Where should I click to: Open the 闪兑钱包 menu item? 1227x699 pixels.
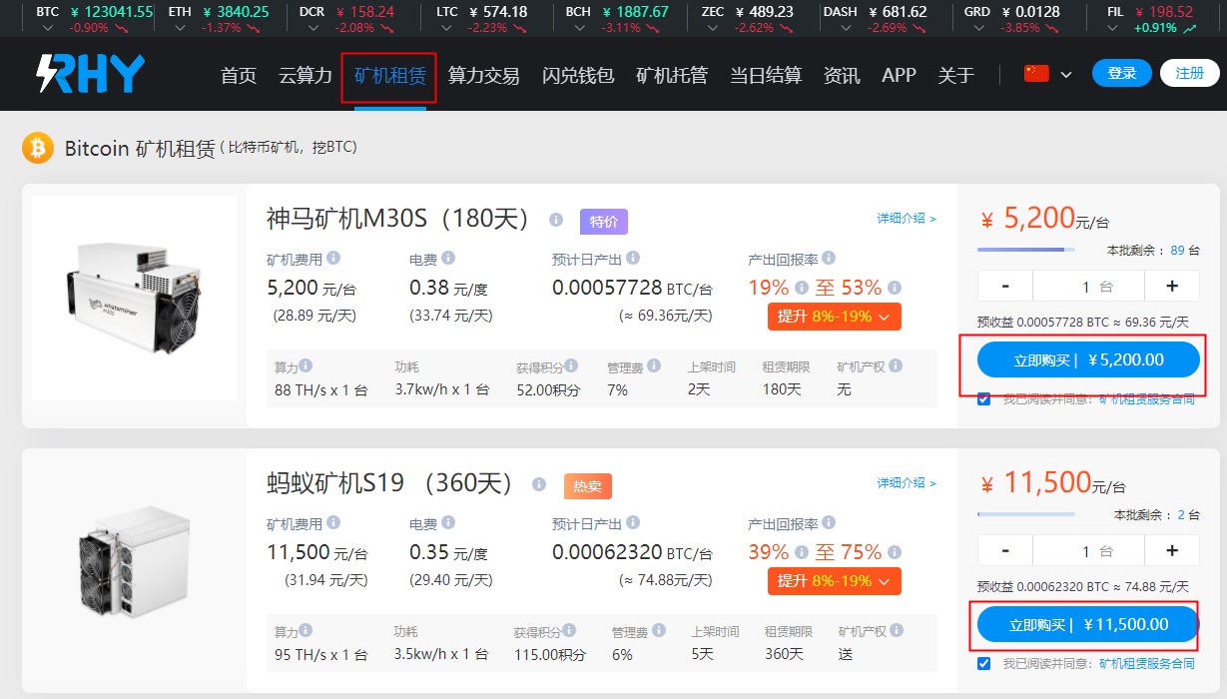coord(578,75)
